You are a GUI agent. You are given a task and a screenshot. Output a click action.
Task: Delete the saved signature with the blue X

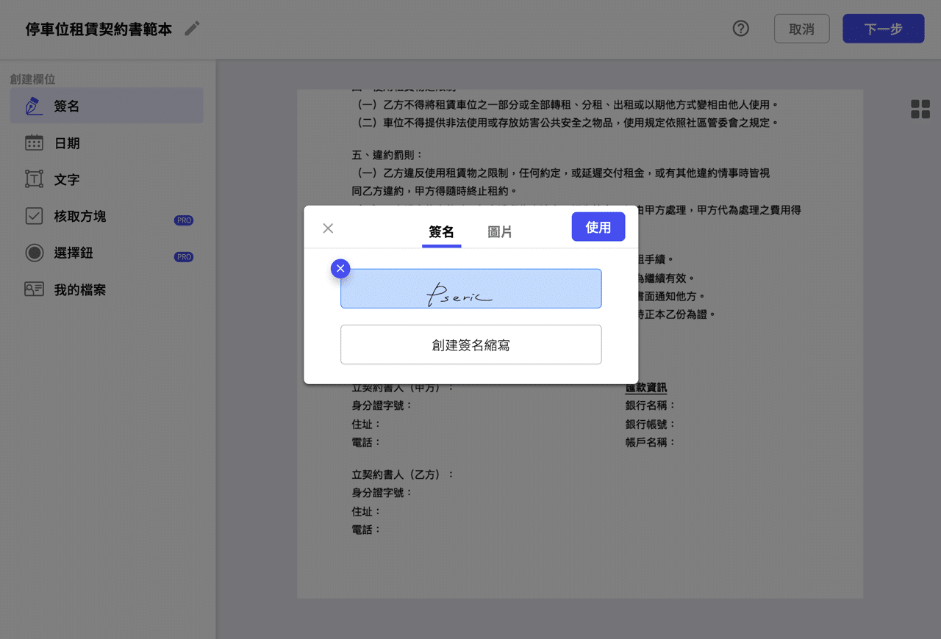(x=340, y=269)
